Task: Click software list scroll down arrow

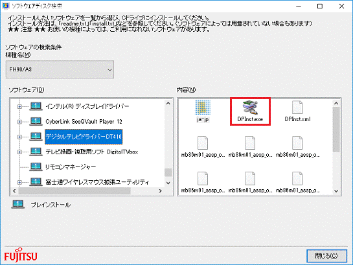Action: [x=168, y=183]
